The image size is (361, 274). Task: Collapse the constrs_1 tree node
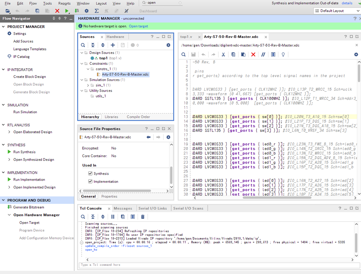click(88, 69)
